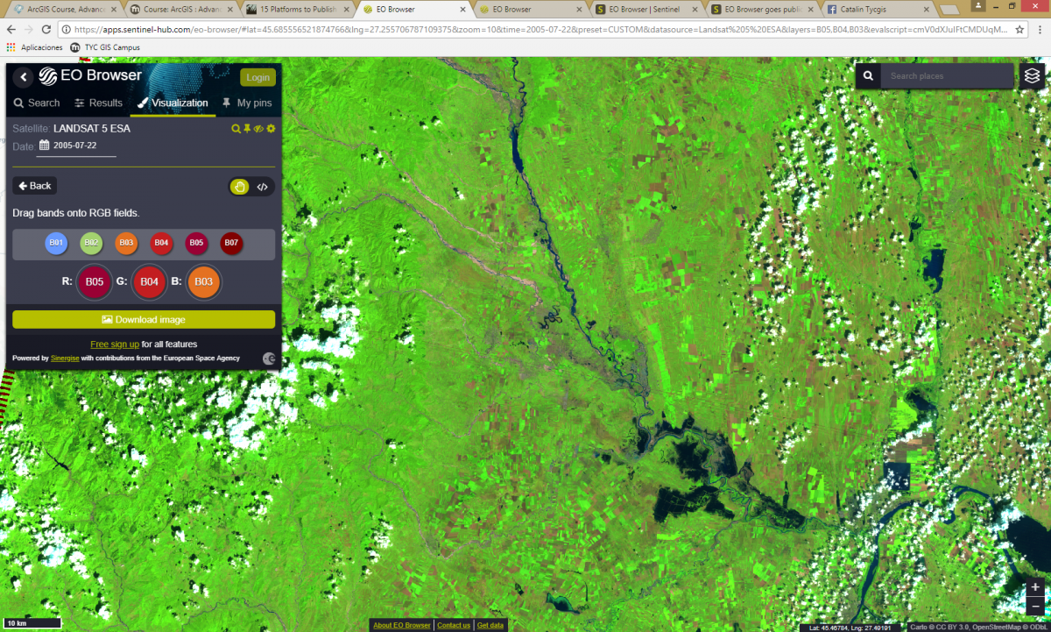Image resolution: width=1051 pixels, height=632 pixels.
Task: Open the map layers switcher in top right
Action: [1033, 75]
